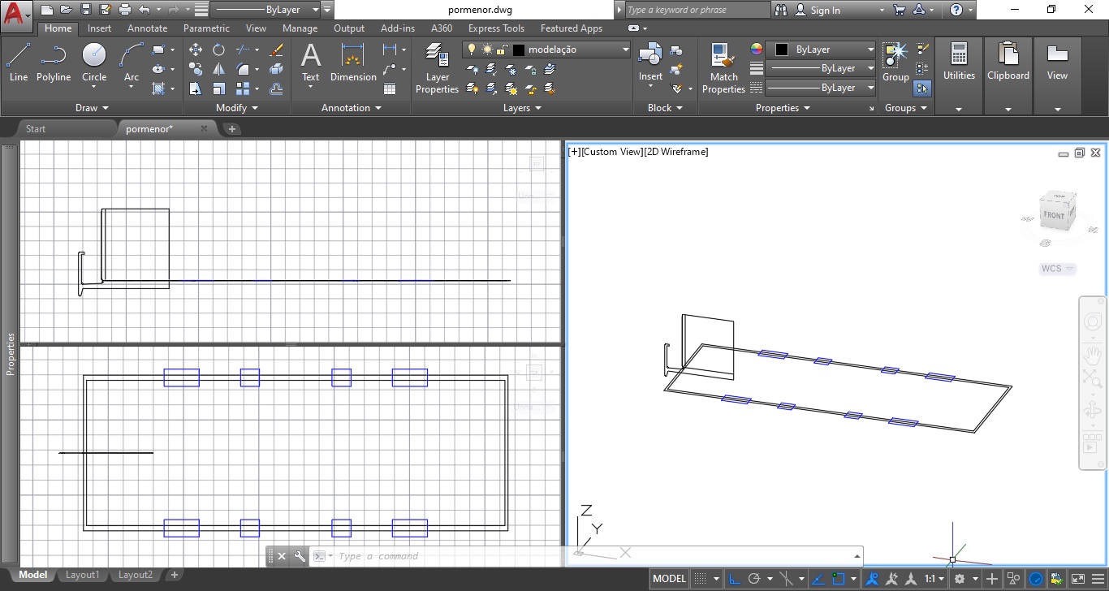1109x591 pixels.
Task: Click the Group tool icon
Action: (895, 63)
